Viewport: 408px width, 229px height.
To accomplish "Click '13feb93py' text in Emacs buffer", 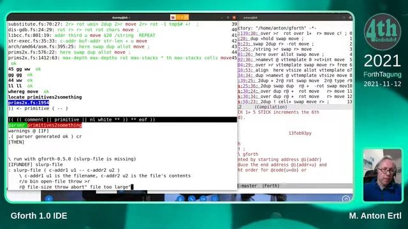I will pos(300,133).
